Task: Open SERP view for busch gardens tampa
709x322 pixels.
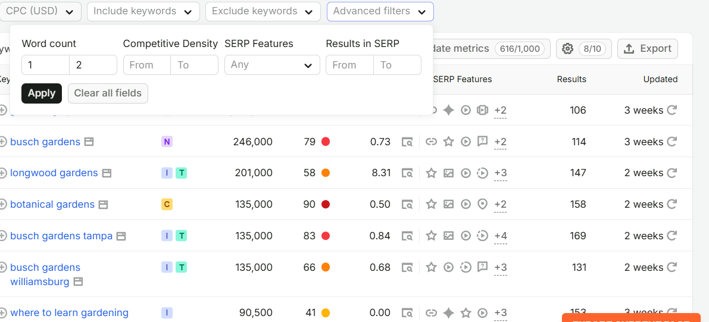Action: [x=407, y=236]
